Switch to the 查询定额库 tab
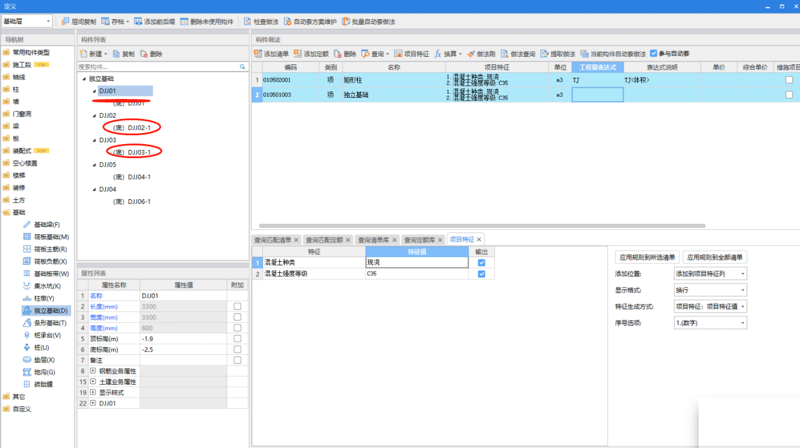Image resolution: width=800 pixels, height=448 pixels. pos(420,240)
